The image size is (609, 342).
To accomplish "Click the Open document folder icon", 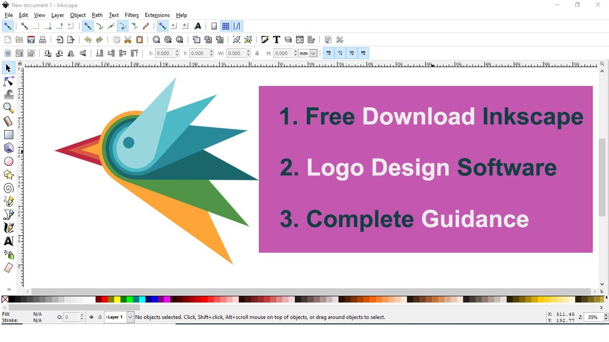I will (20, 40).
